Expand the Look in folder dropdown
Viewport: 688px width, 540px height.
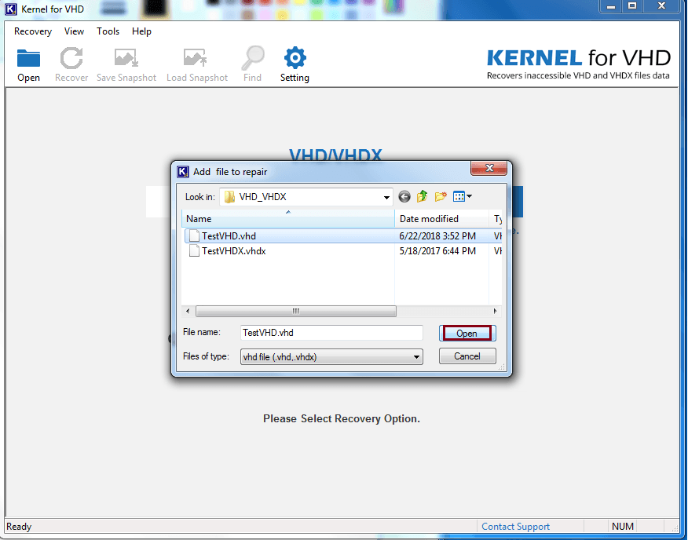click(386, 198)
